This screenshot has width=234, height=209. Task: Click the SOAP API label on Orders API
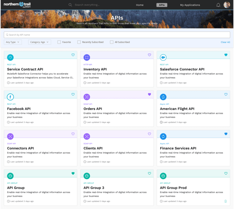pos(88,104)
